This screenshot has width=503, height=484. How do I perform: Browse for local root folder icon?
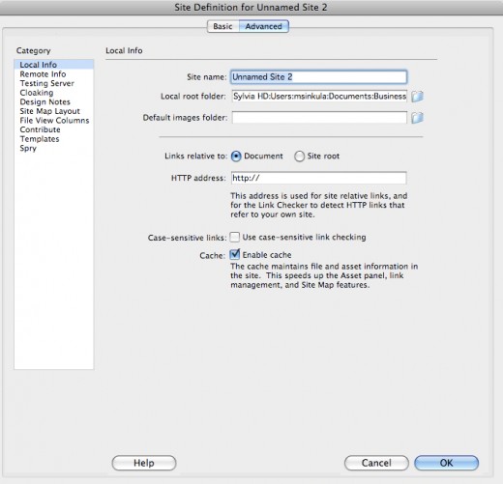tap(417, 97)
